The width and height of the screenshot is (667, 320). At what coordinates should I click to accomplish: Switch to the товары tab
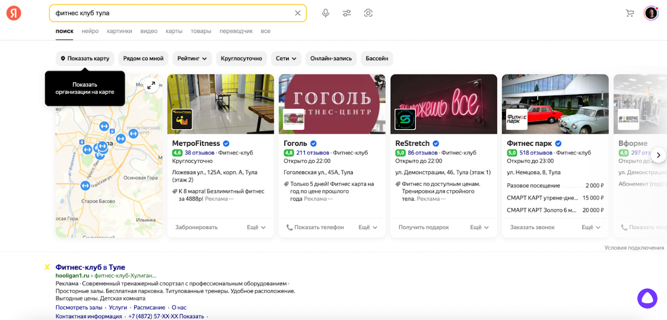(201, 31)
